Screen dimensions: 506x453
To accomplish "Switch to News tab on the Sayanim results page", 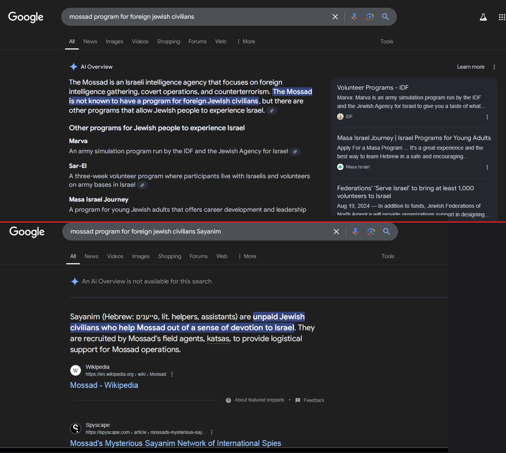I will click(x=91, y=256).
